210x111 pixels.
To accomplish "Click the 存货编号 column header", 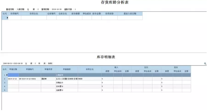I will [15, 14].
